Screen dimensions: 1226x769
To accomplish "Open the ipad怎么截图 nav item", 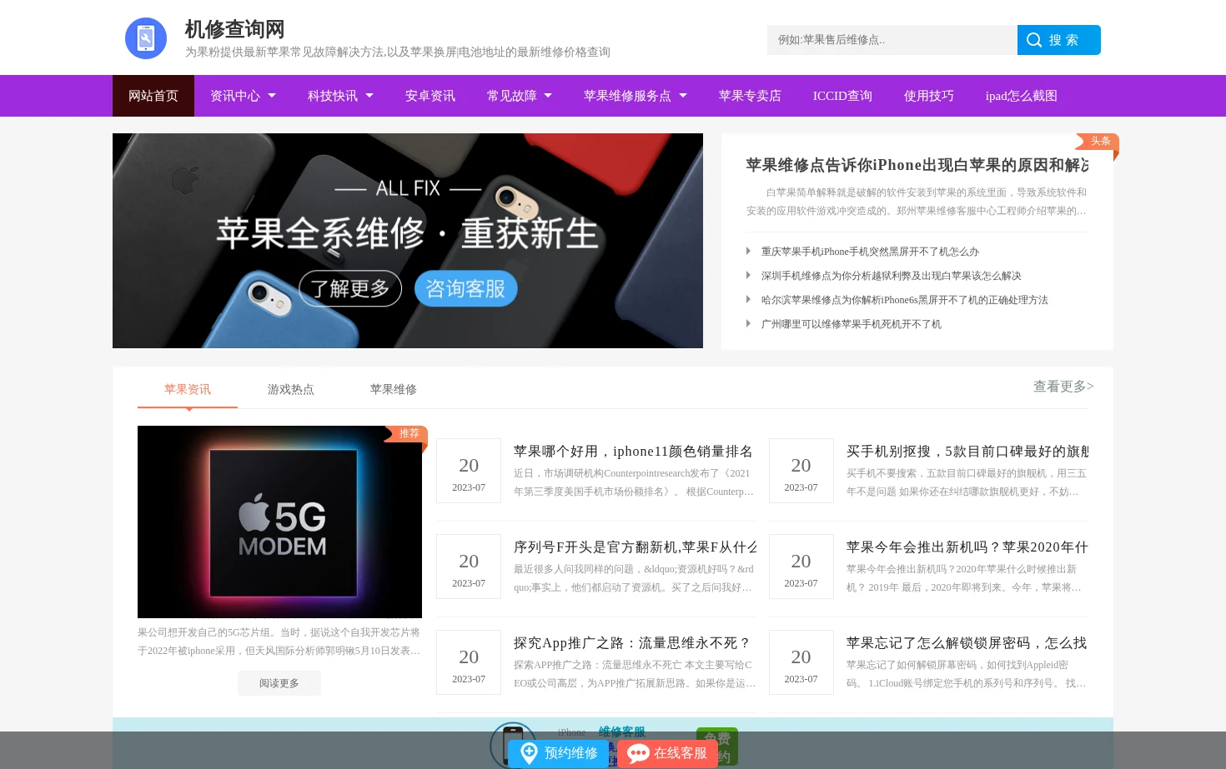I will pyautogui.click(x=1021, y=96).
